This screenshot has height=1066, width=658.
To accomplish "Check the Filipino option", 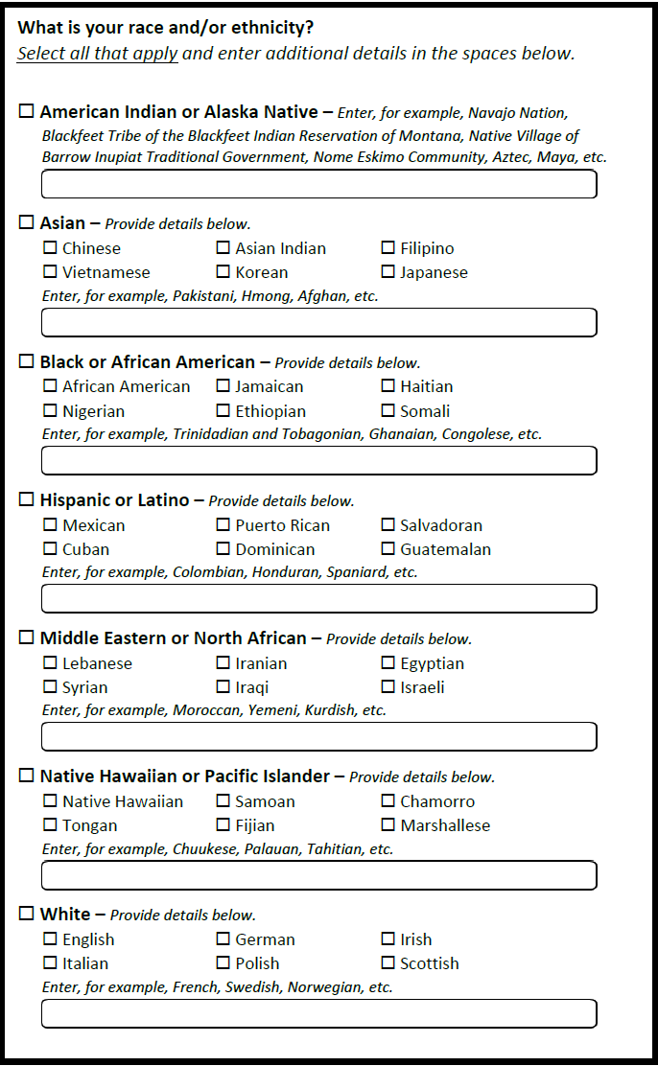I will [388, 248].
